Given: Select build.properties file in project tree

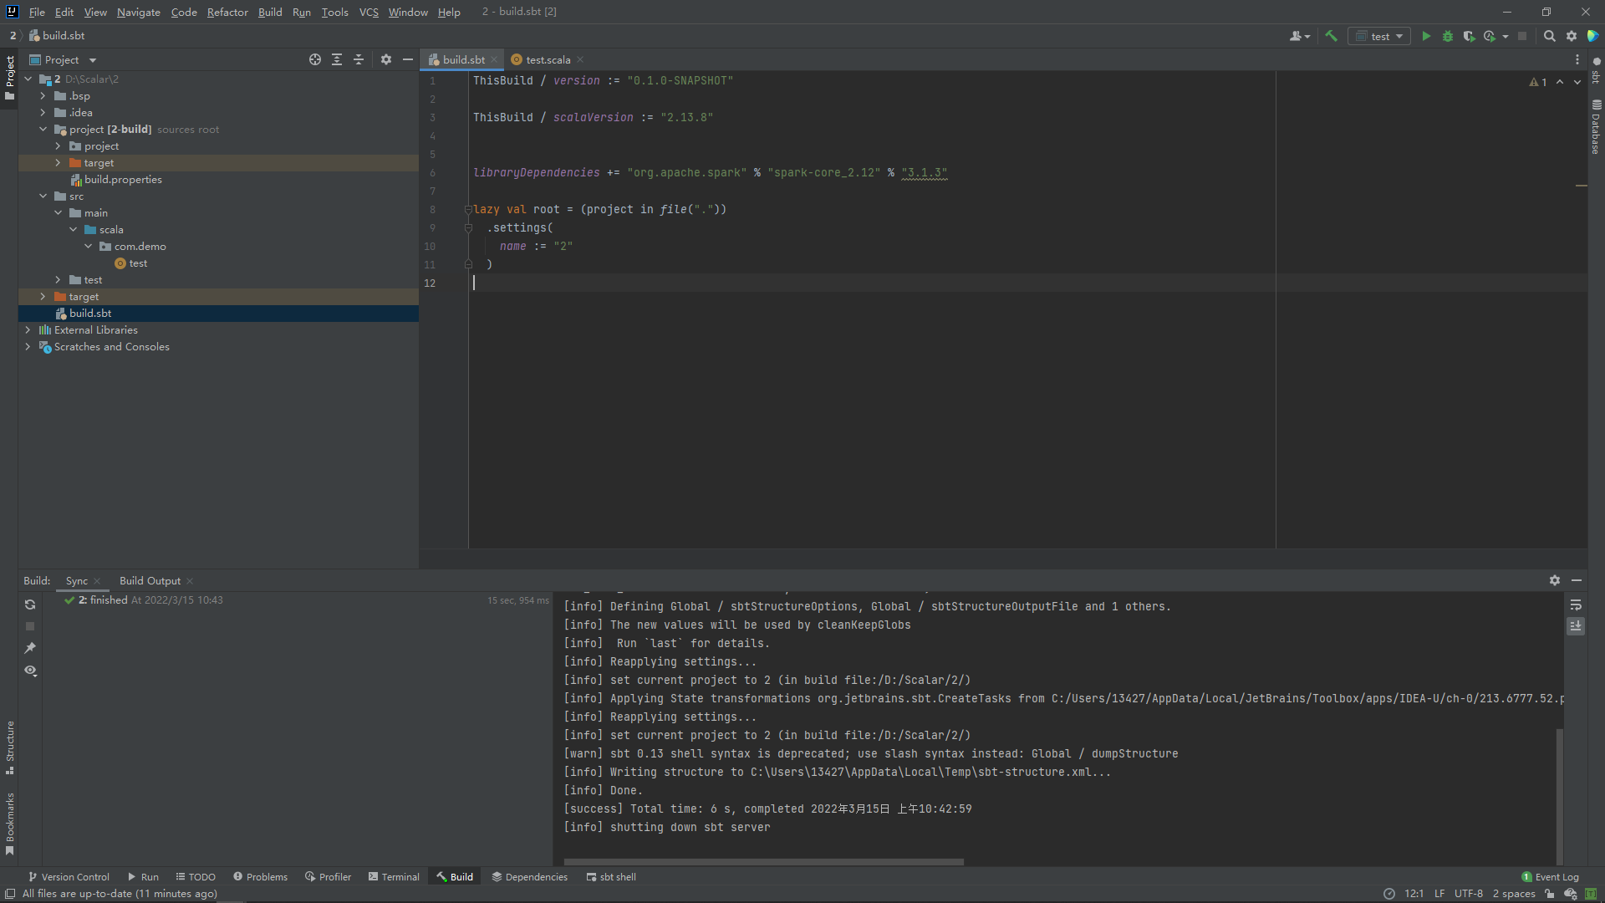Looking at the screenshot, I should click(123, 180).
